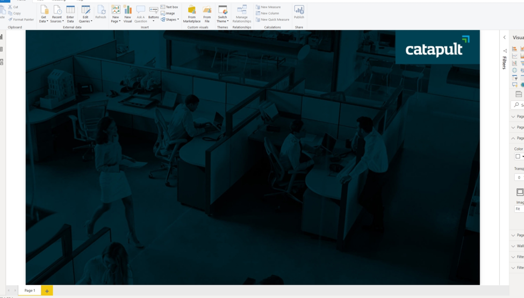
Task: Open the Recent Sources dropdown arrow
Action: tap(63, 21)
